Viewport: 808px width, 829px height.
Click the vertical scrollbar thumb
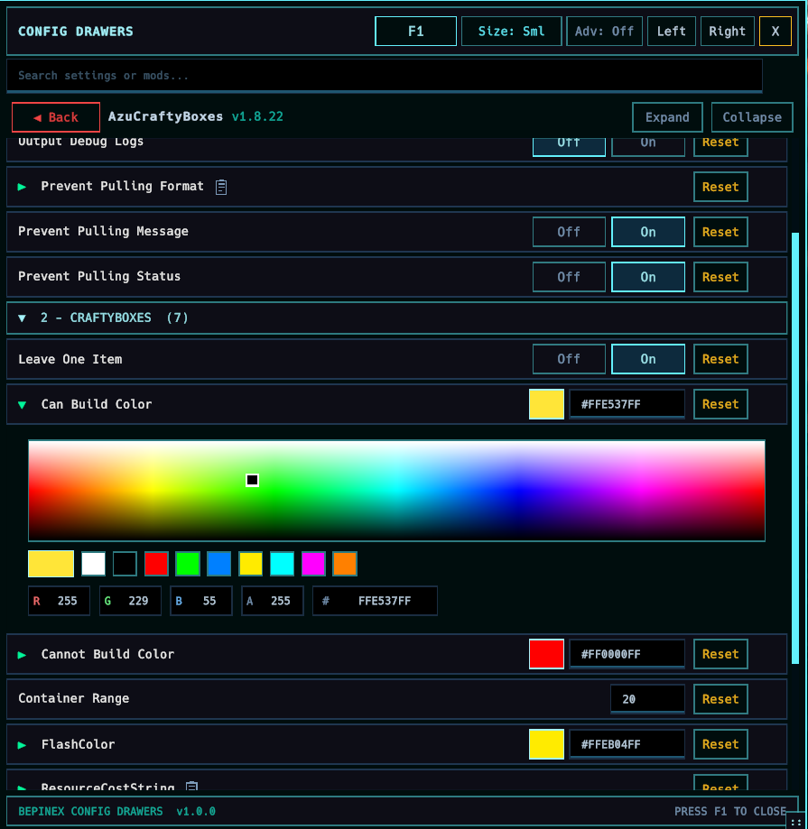[794, 448]
